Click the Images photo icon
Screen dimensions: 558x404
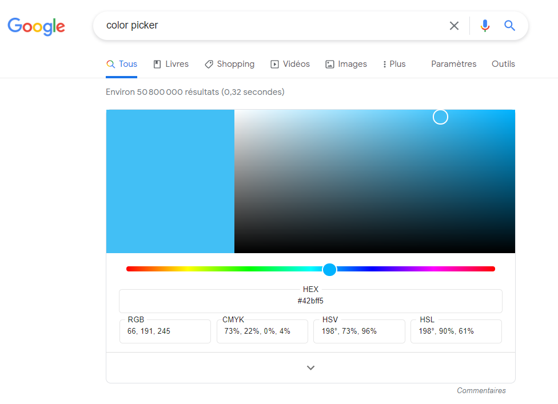(329, 63)
